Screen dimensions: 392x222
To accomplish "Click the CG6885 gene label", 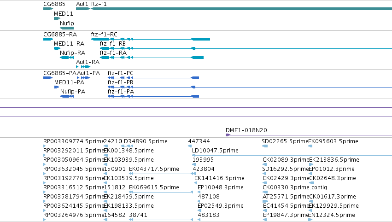I will pyautogui.click(x=54, y=4).
